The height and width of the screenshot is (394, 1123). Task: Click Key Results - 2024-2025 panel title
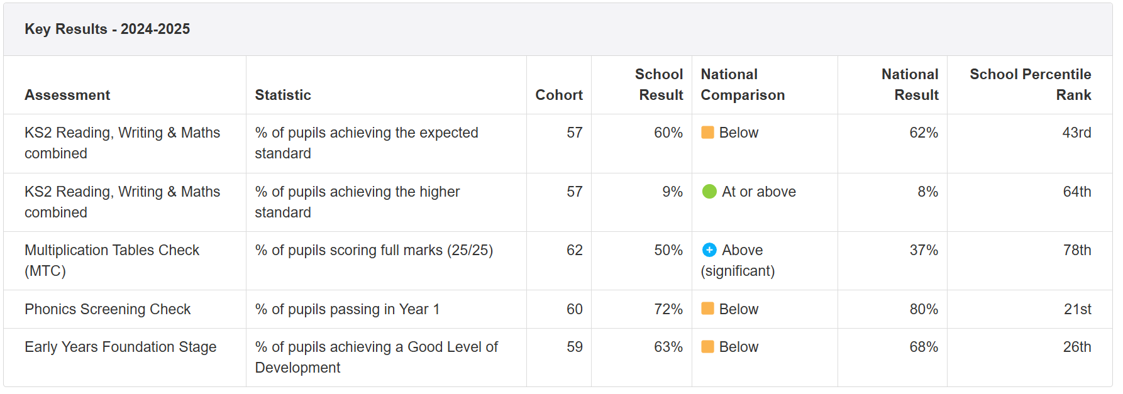click(x=107, y=29)
